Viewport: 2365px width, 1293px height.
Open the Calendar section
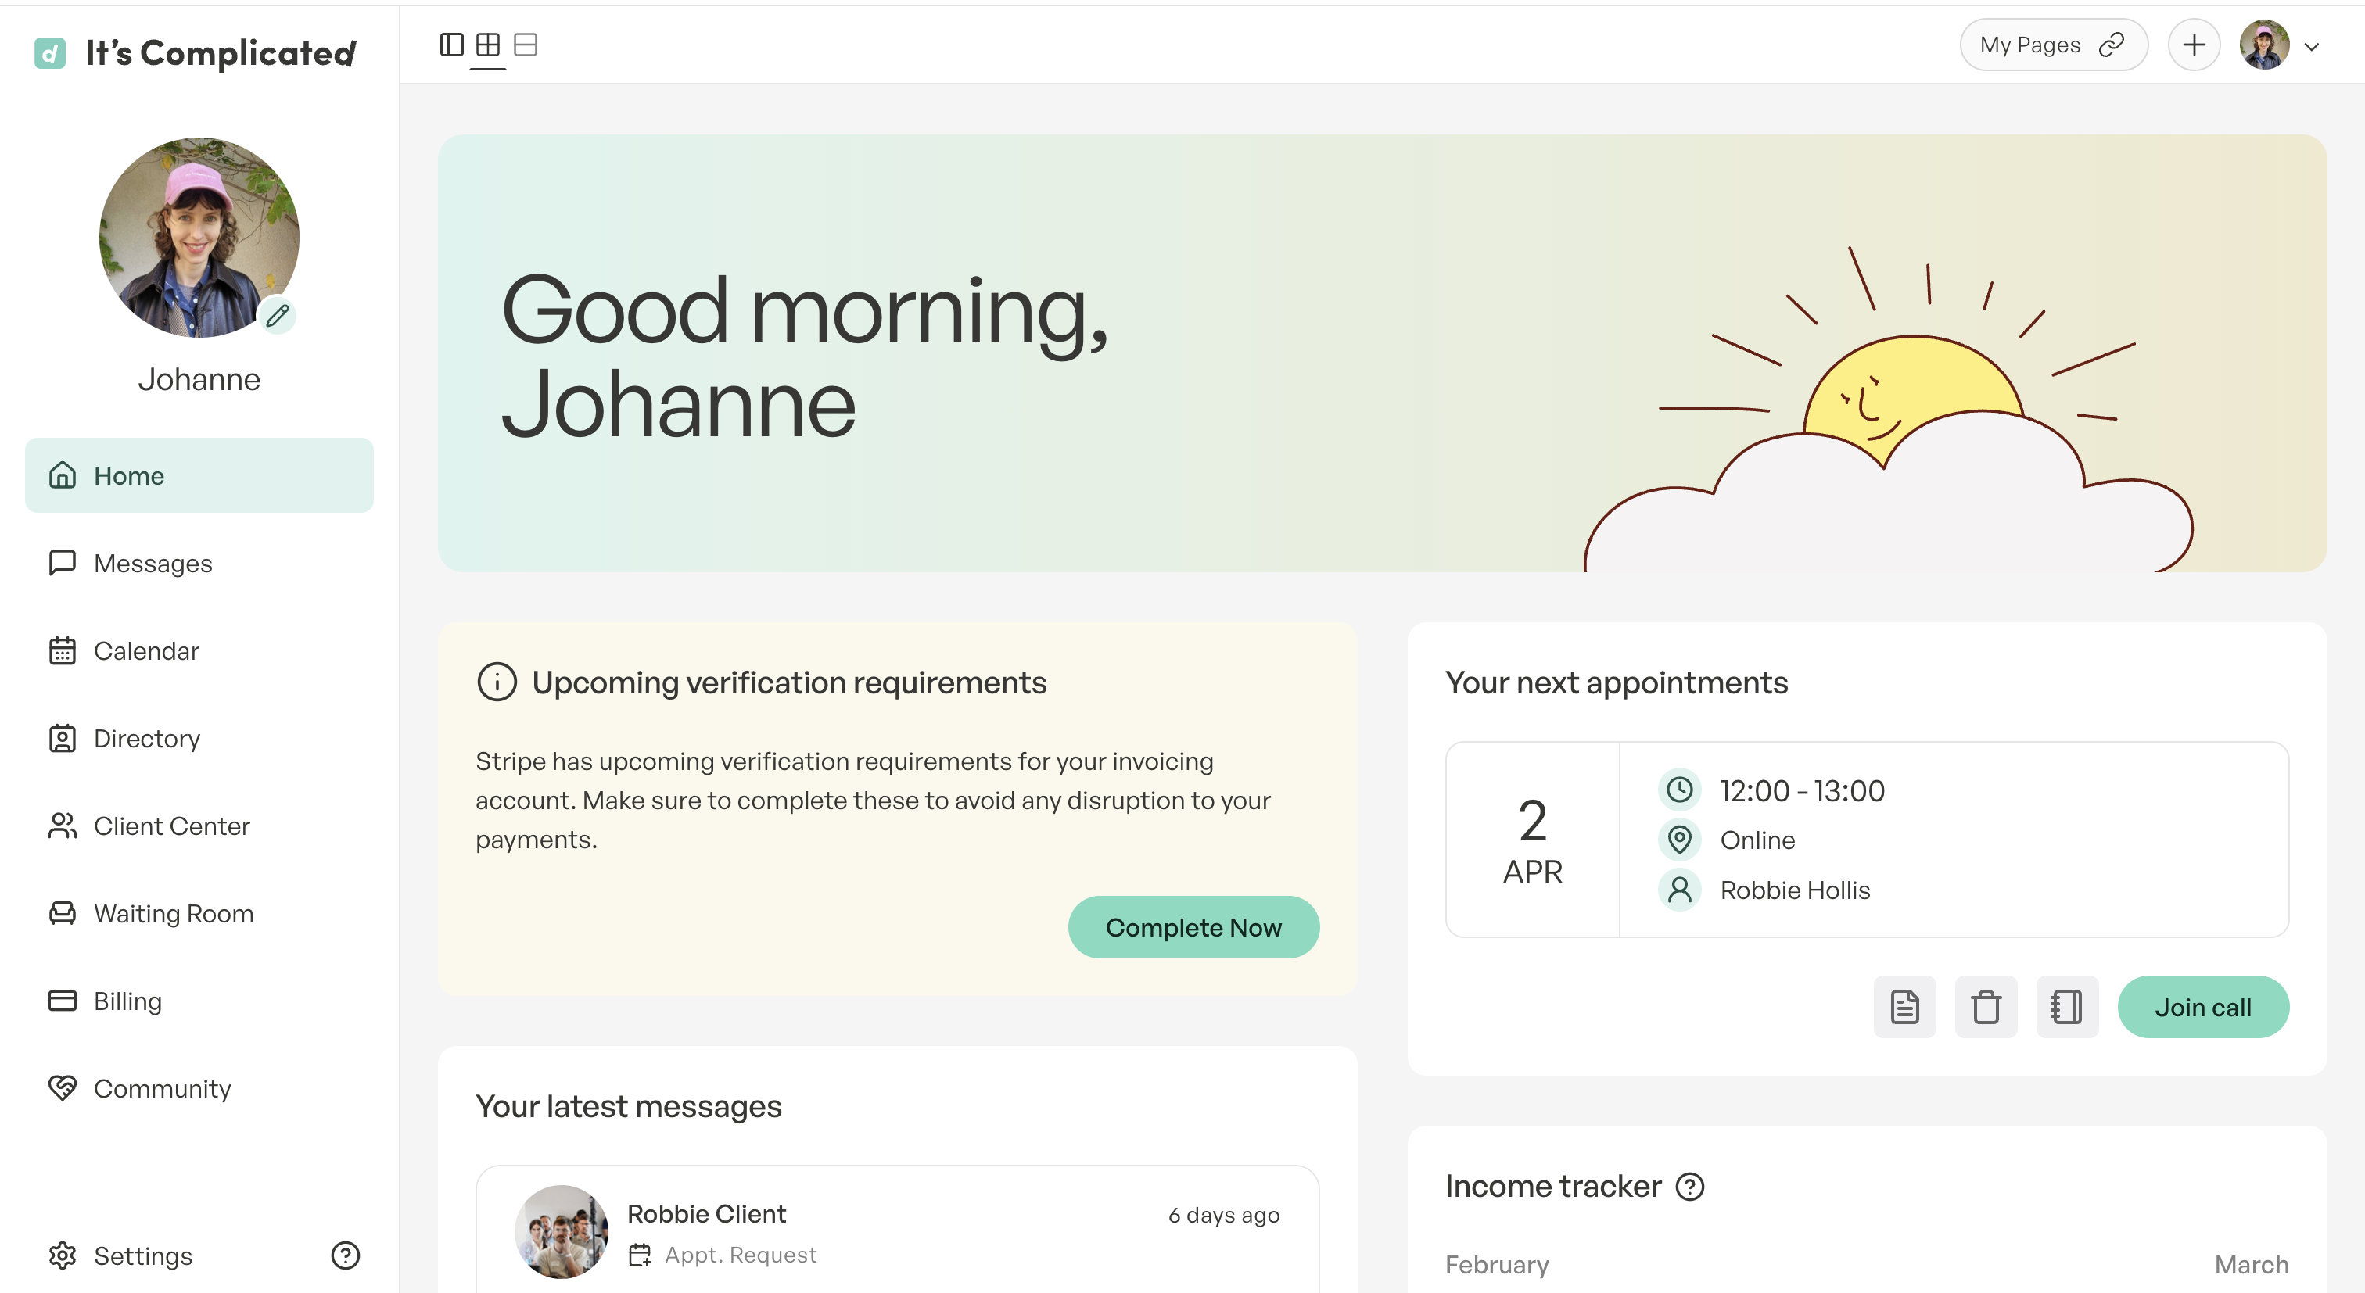pos(147,650)
